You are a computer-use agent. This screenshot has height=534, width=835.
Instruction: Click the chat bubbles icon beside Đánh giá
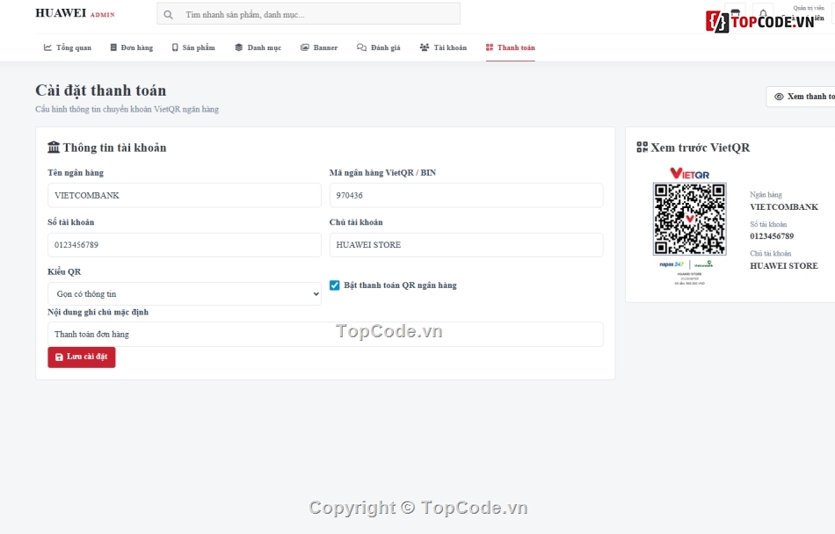point(361,47)
